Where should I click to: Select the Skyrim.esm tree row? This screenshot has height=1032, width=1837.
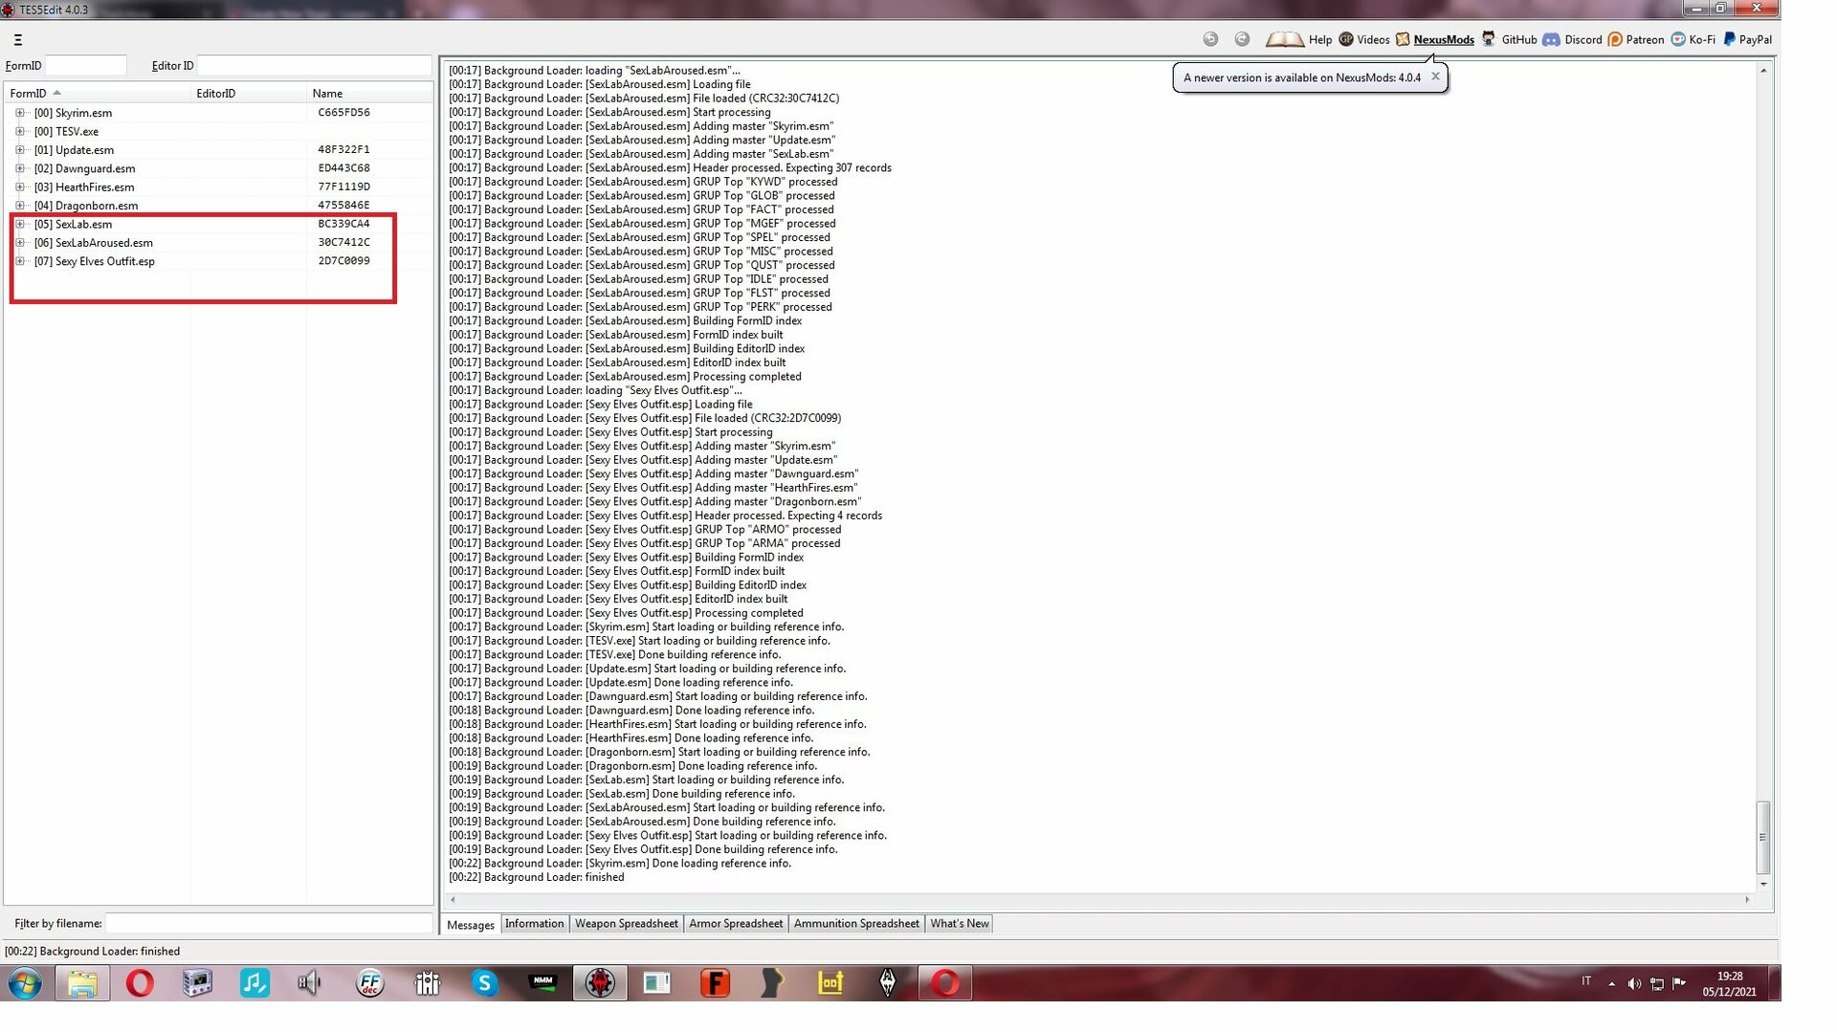(219, 113)
